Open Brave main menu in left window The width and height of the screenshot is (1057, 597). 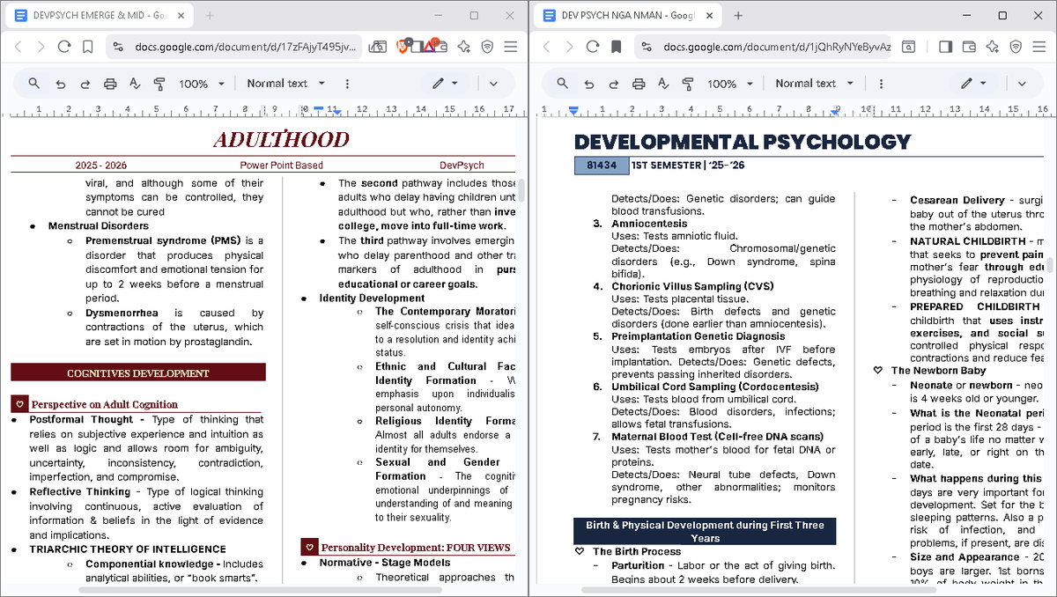click(x=511, y=47)
